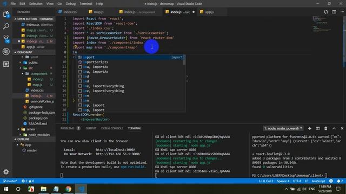
Task: Open the Windows Start menu
Action: (x=6, y=189)
